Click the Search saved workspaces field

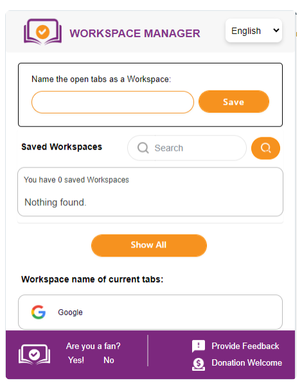pyautogui.click(x=187, y=148)
